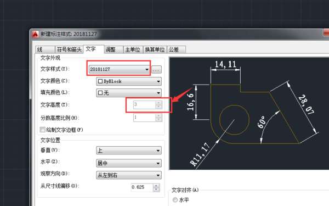
Task: Click the text height up spinner arrow
Action: click(x=158, y=103)
